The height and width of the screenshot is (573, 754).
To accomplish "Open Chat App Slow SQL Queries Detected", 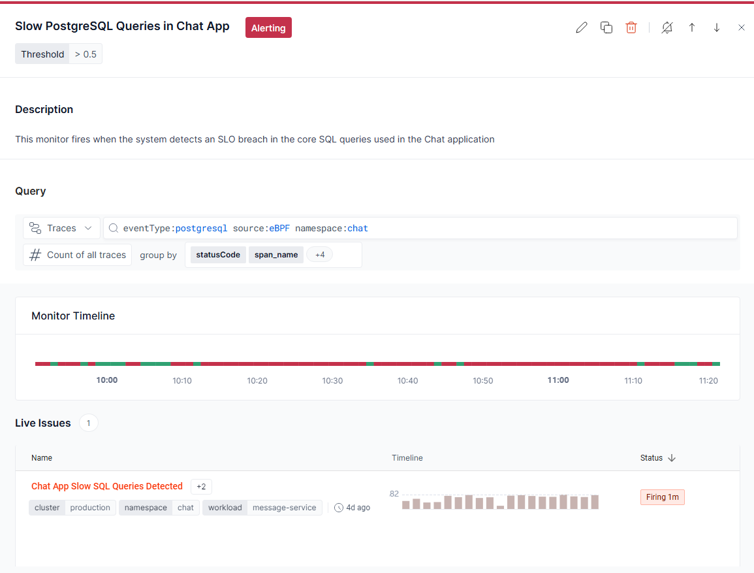I will click(107, 486).
